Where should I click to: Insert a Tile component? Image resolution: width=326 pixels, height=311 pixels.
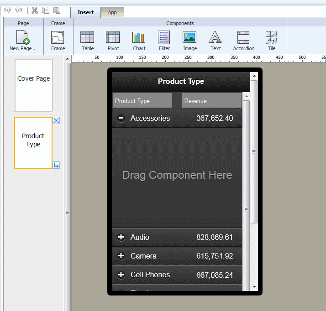(x=271, y=41)
